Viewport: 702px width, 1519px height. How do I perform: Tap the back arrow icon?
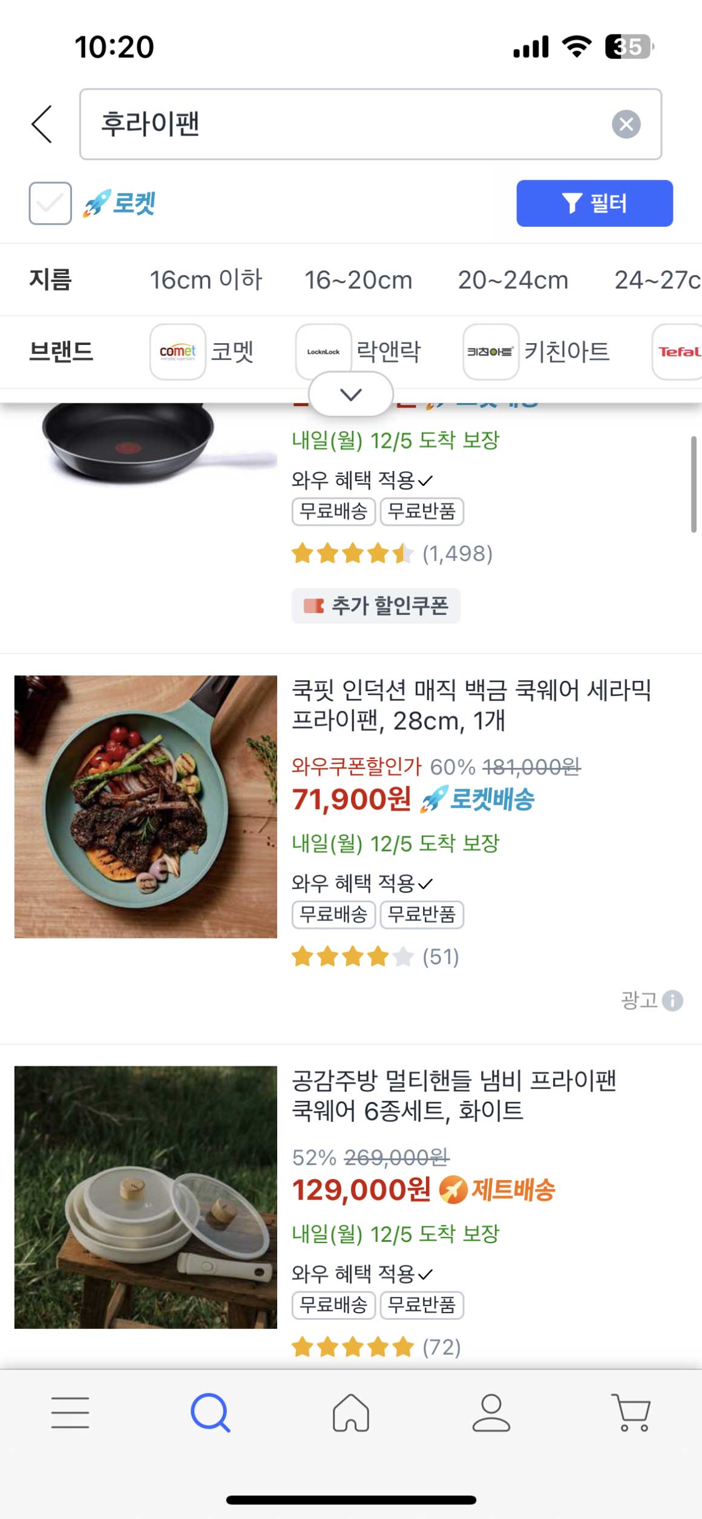[x=42, y=124]
